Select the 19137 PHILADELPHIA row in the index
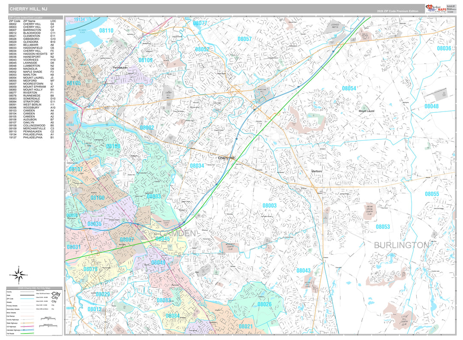The width and height of the screenshot is (463, 340). 32,138
